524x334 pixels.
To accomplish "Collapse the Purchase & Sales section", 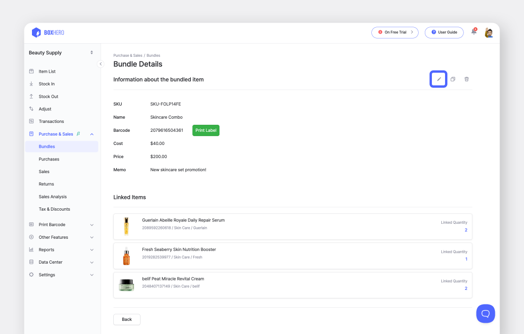I will (92, 134).
